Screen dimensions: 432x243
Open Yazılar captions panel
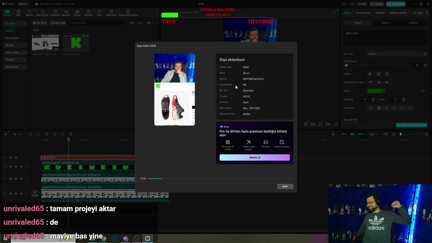(x=77, y=13)
